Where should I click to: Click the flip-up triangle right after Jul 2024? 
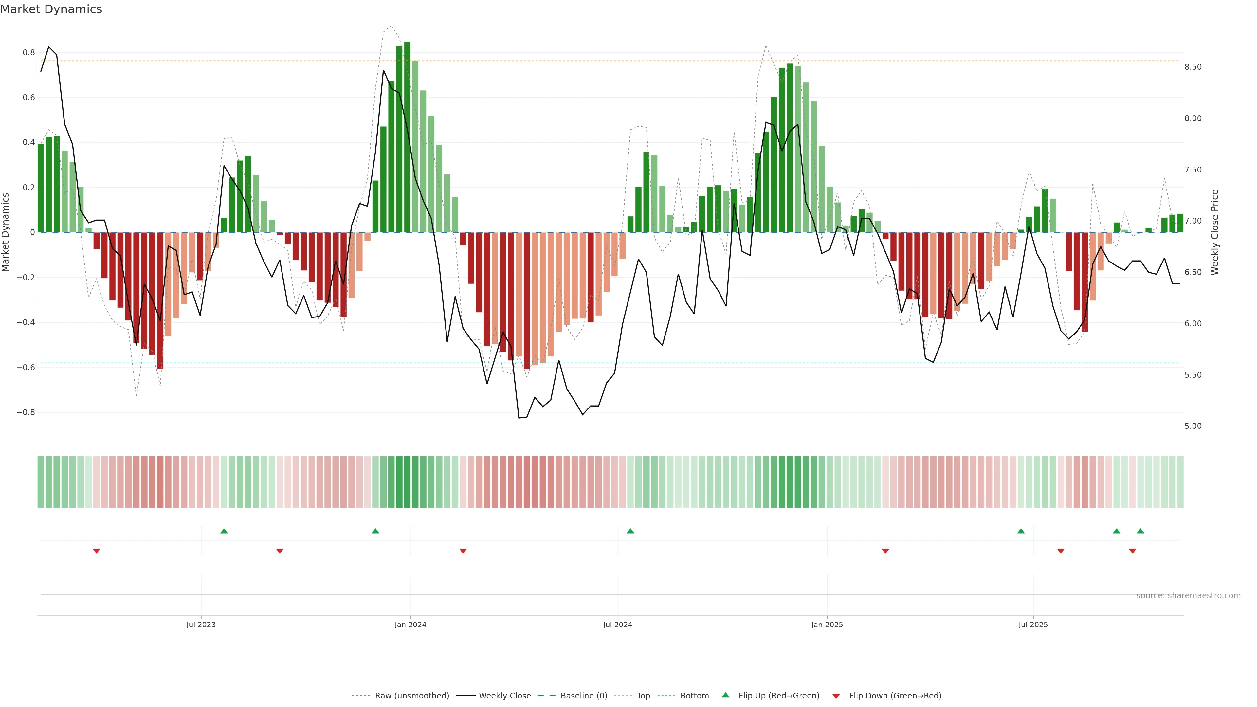630,531
